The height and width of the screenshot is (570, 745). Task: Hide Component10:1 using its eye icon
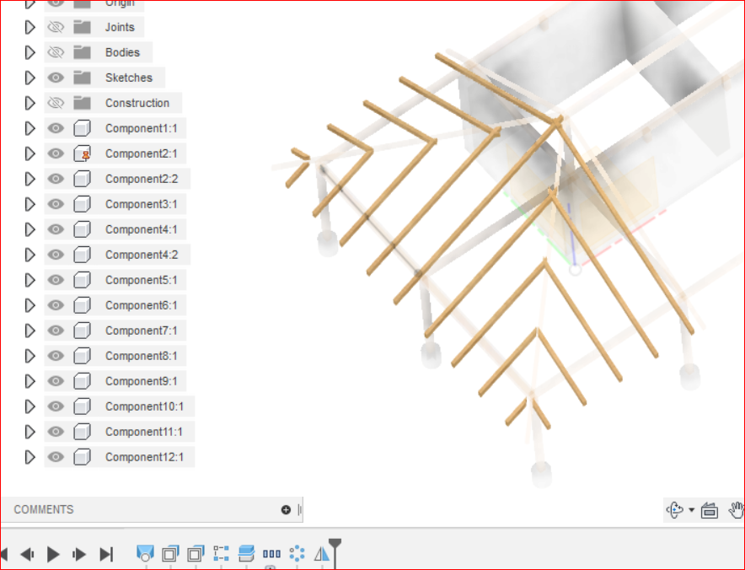pos(56,406)
